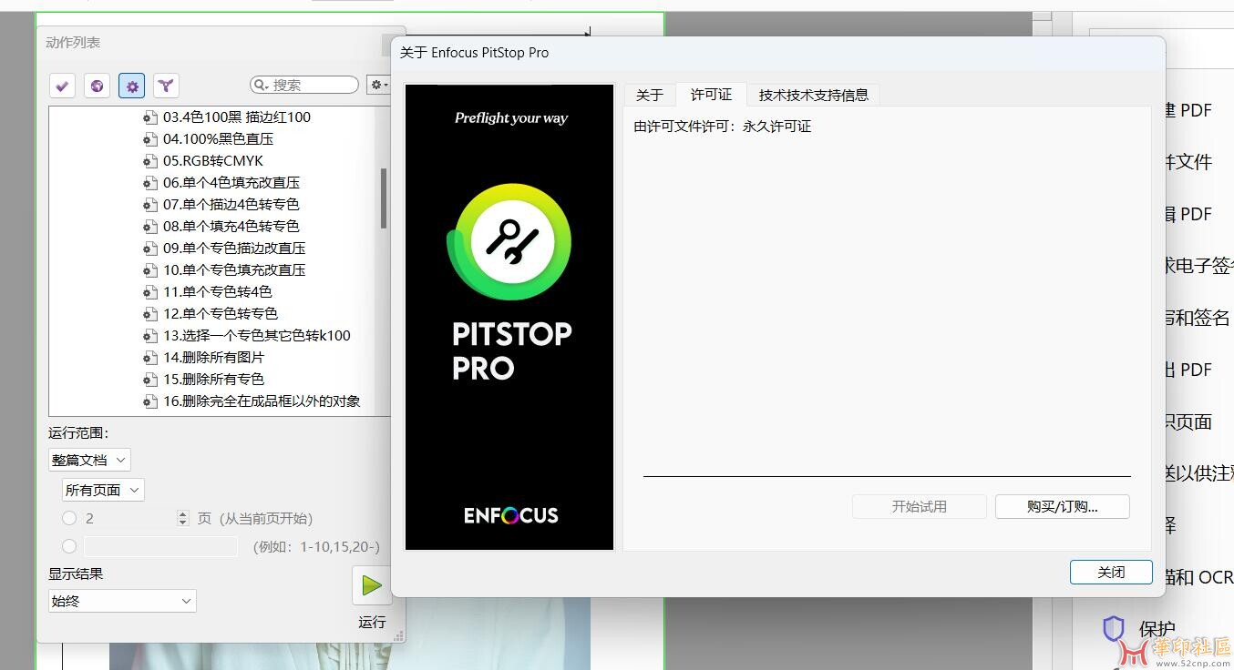Screen dimensions: 1234x670
Task: Click the 扫描和 OCR tool in the right panel
Action: click(1198, 577)
